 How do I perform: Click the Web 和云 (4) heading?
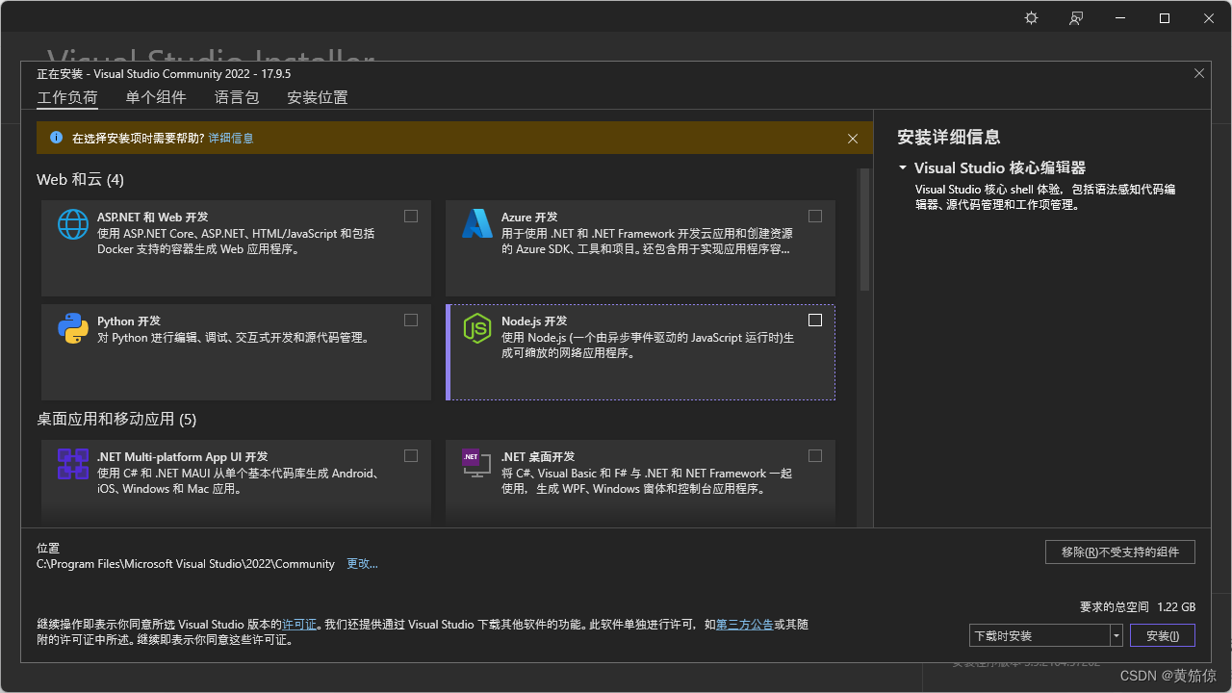click(80, 180)
